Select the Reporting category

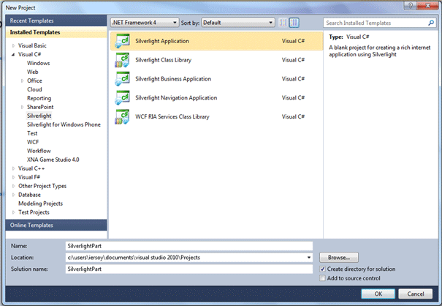[39, 98]
